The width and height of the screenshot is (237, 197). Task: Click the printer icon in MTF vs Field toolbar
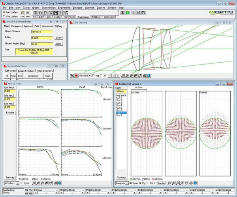[55, 183]
